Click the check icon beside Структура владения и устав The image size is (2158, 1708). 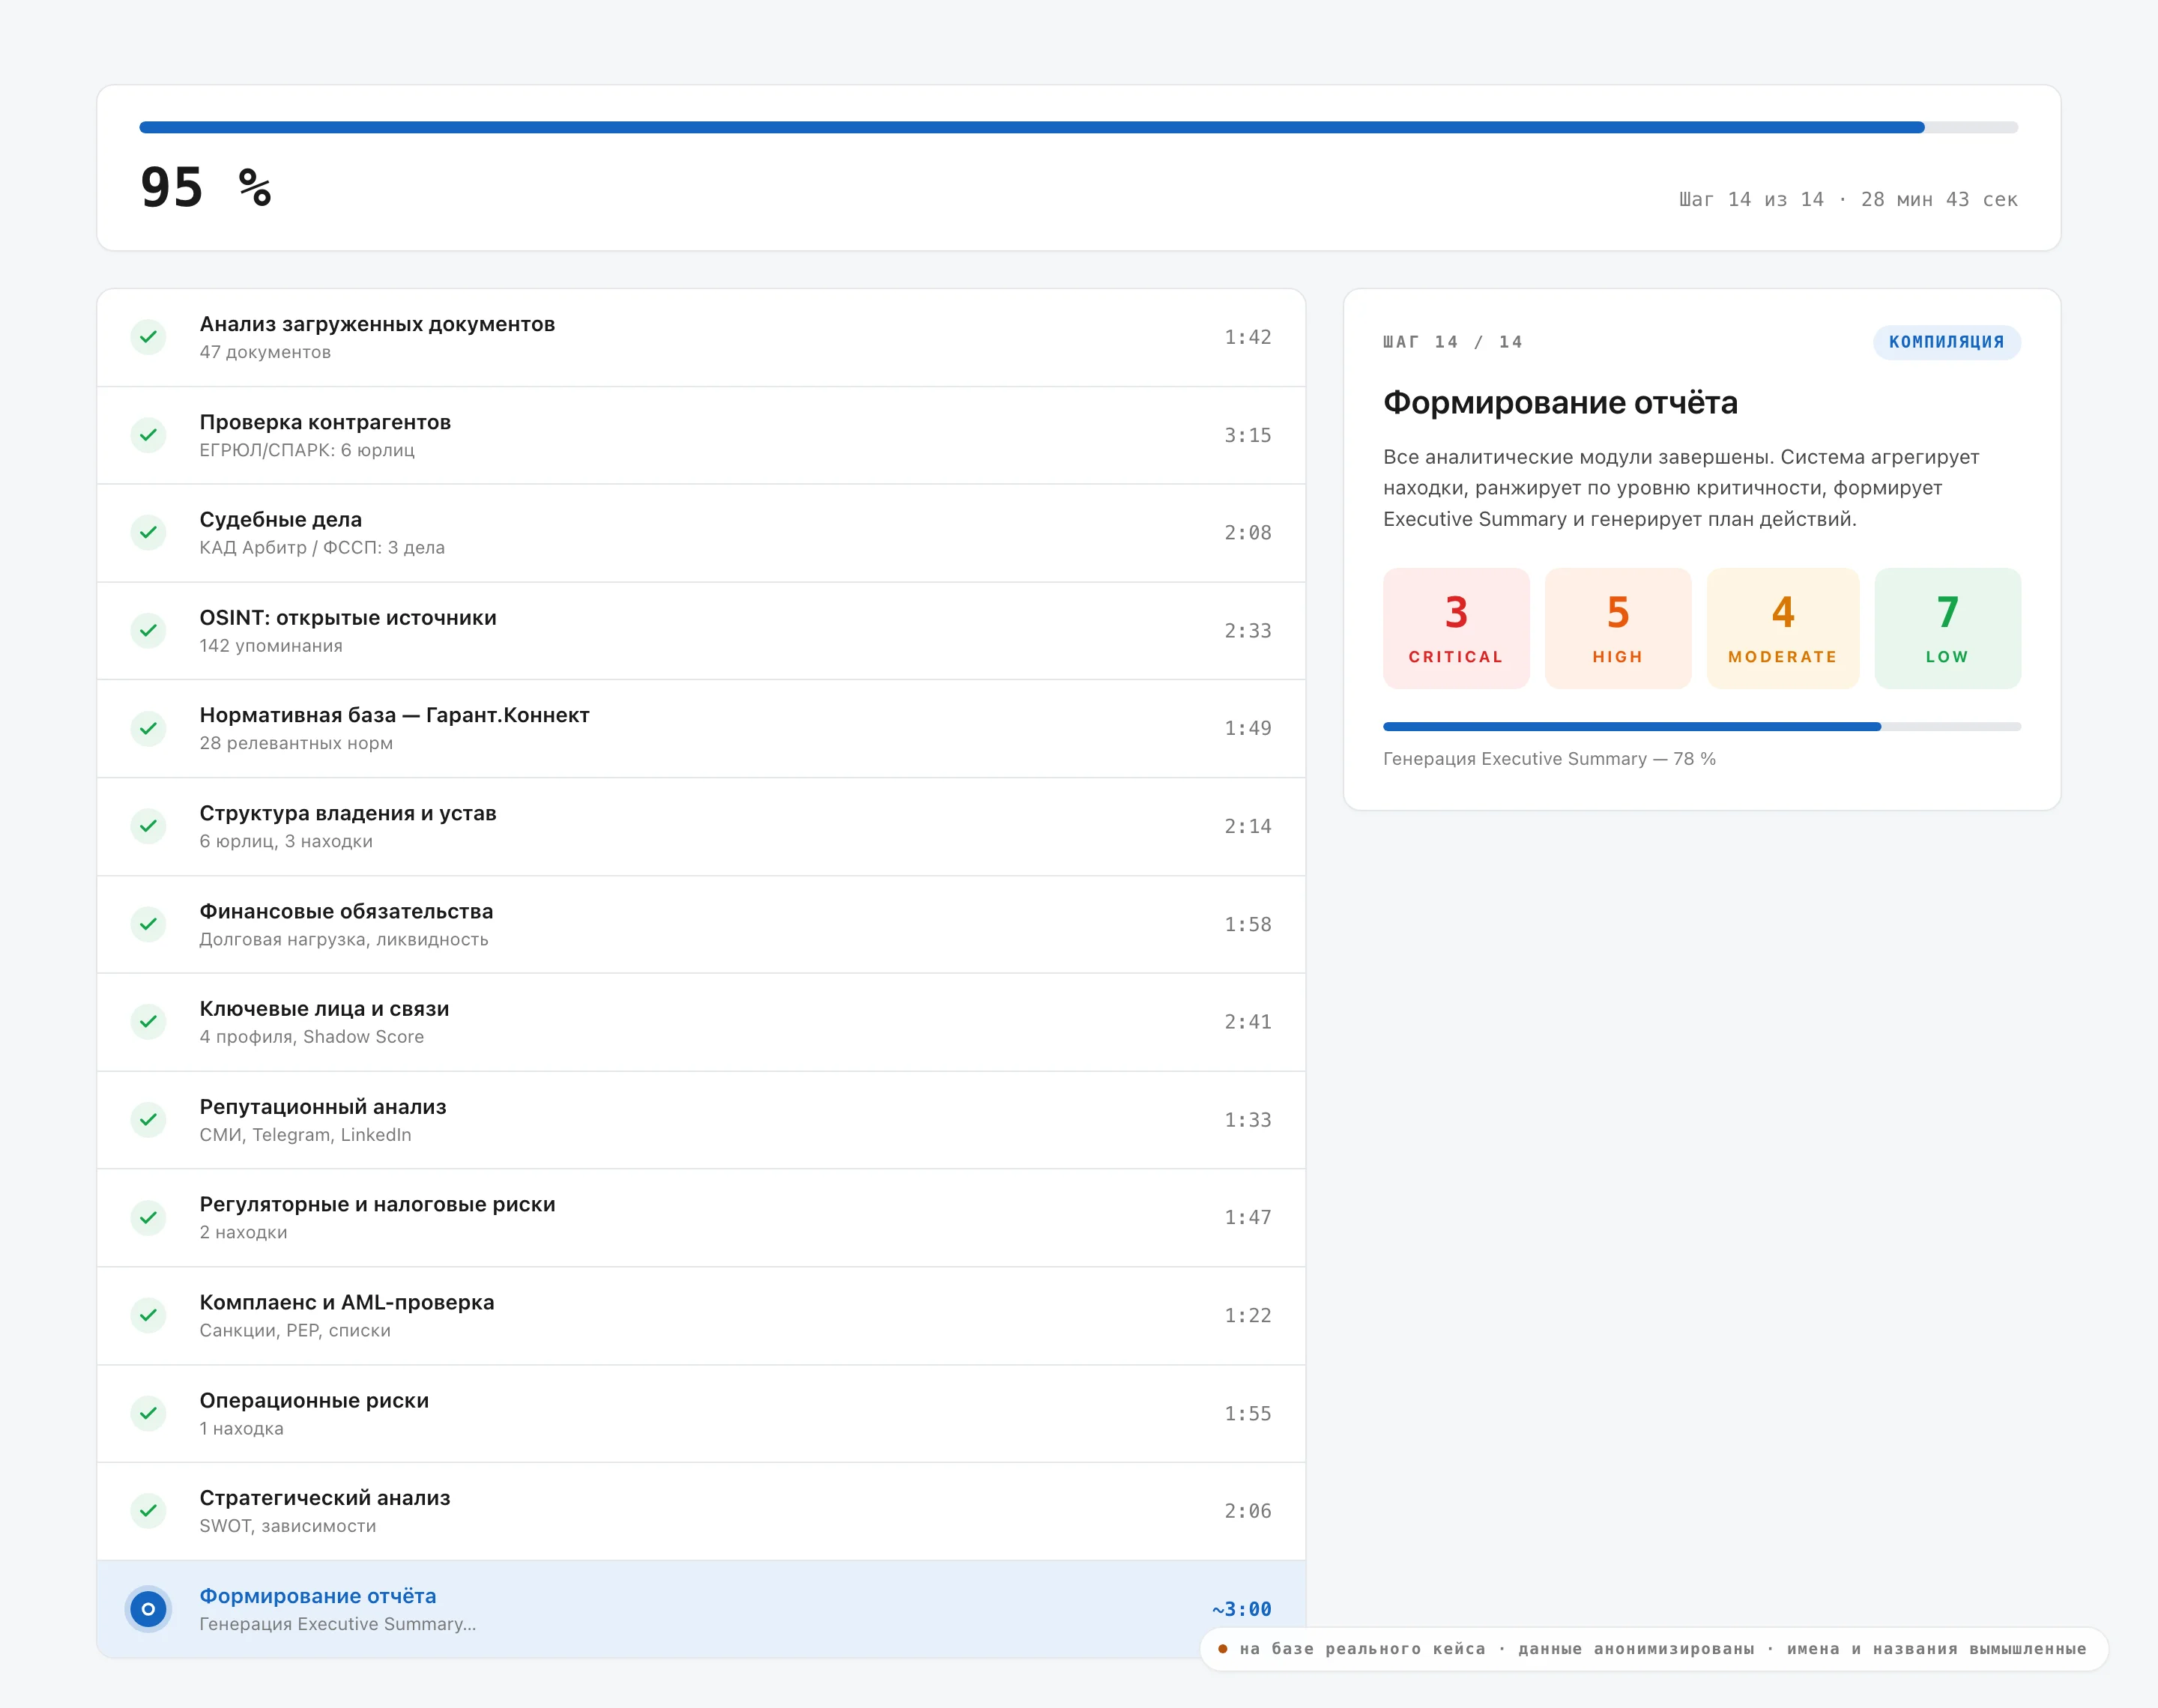(148, 826)
